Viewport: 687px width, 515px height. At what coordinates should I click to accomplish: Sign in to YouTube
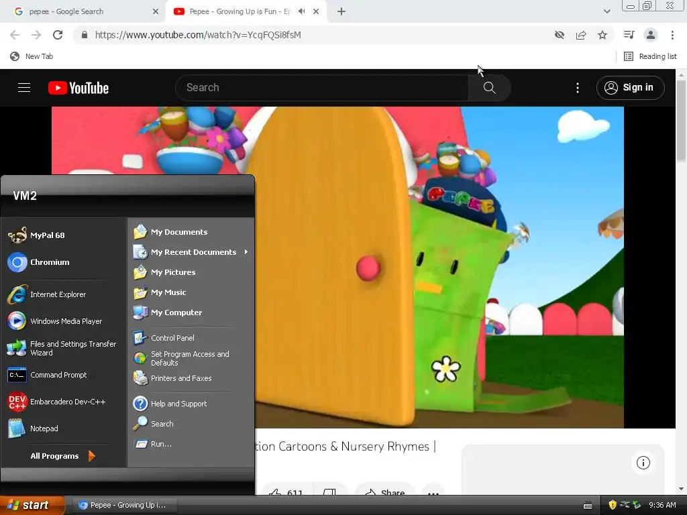[x=630, y=88]
